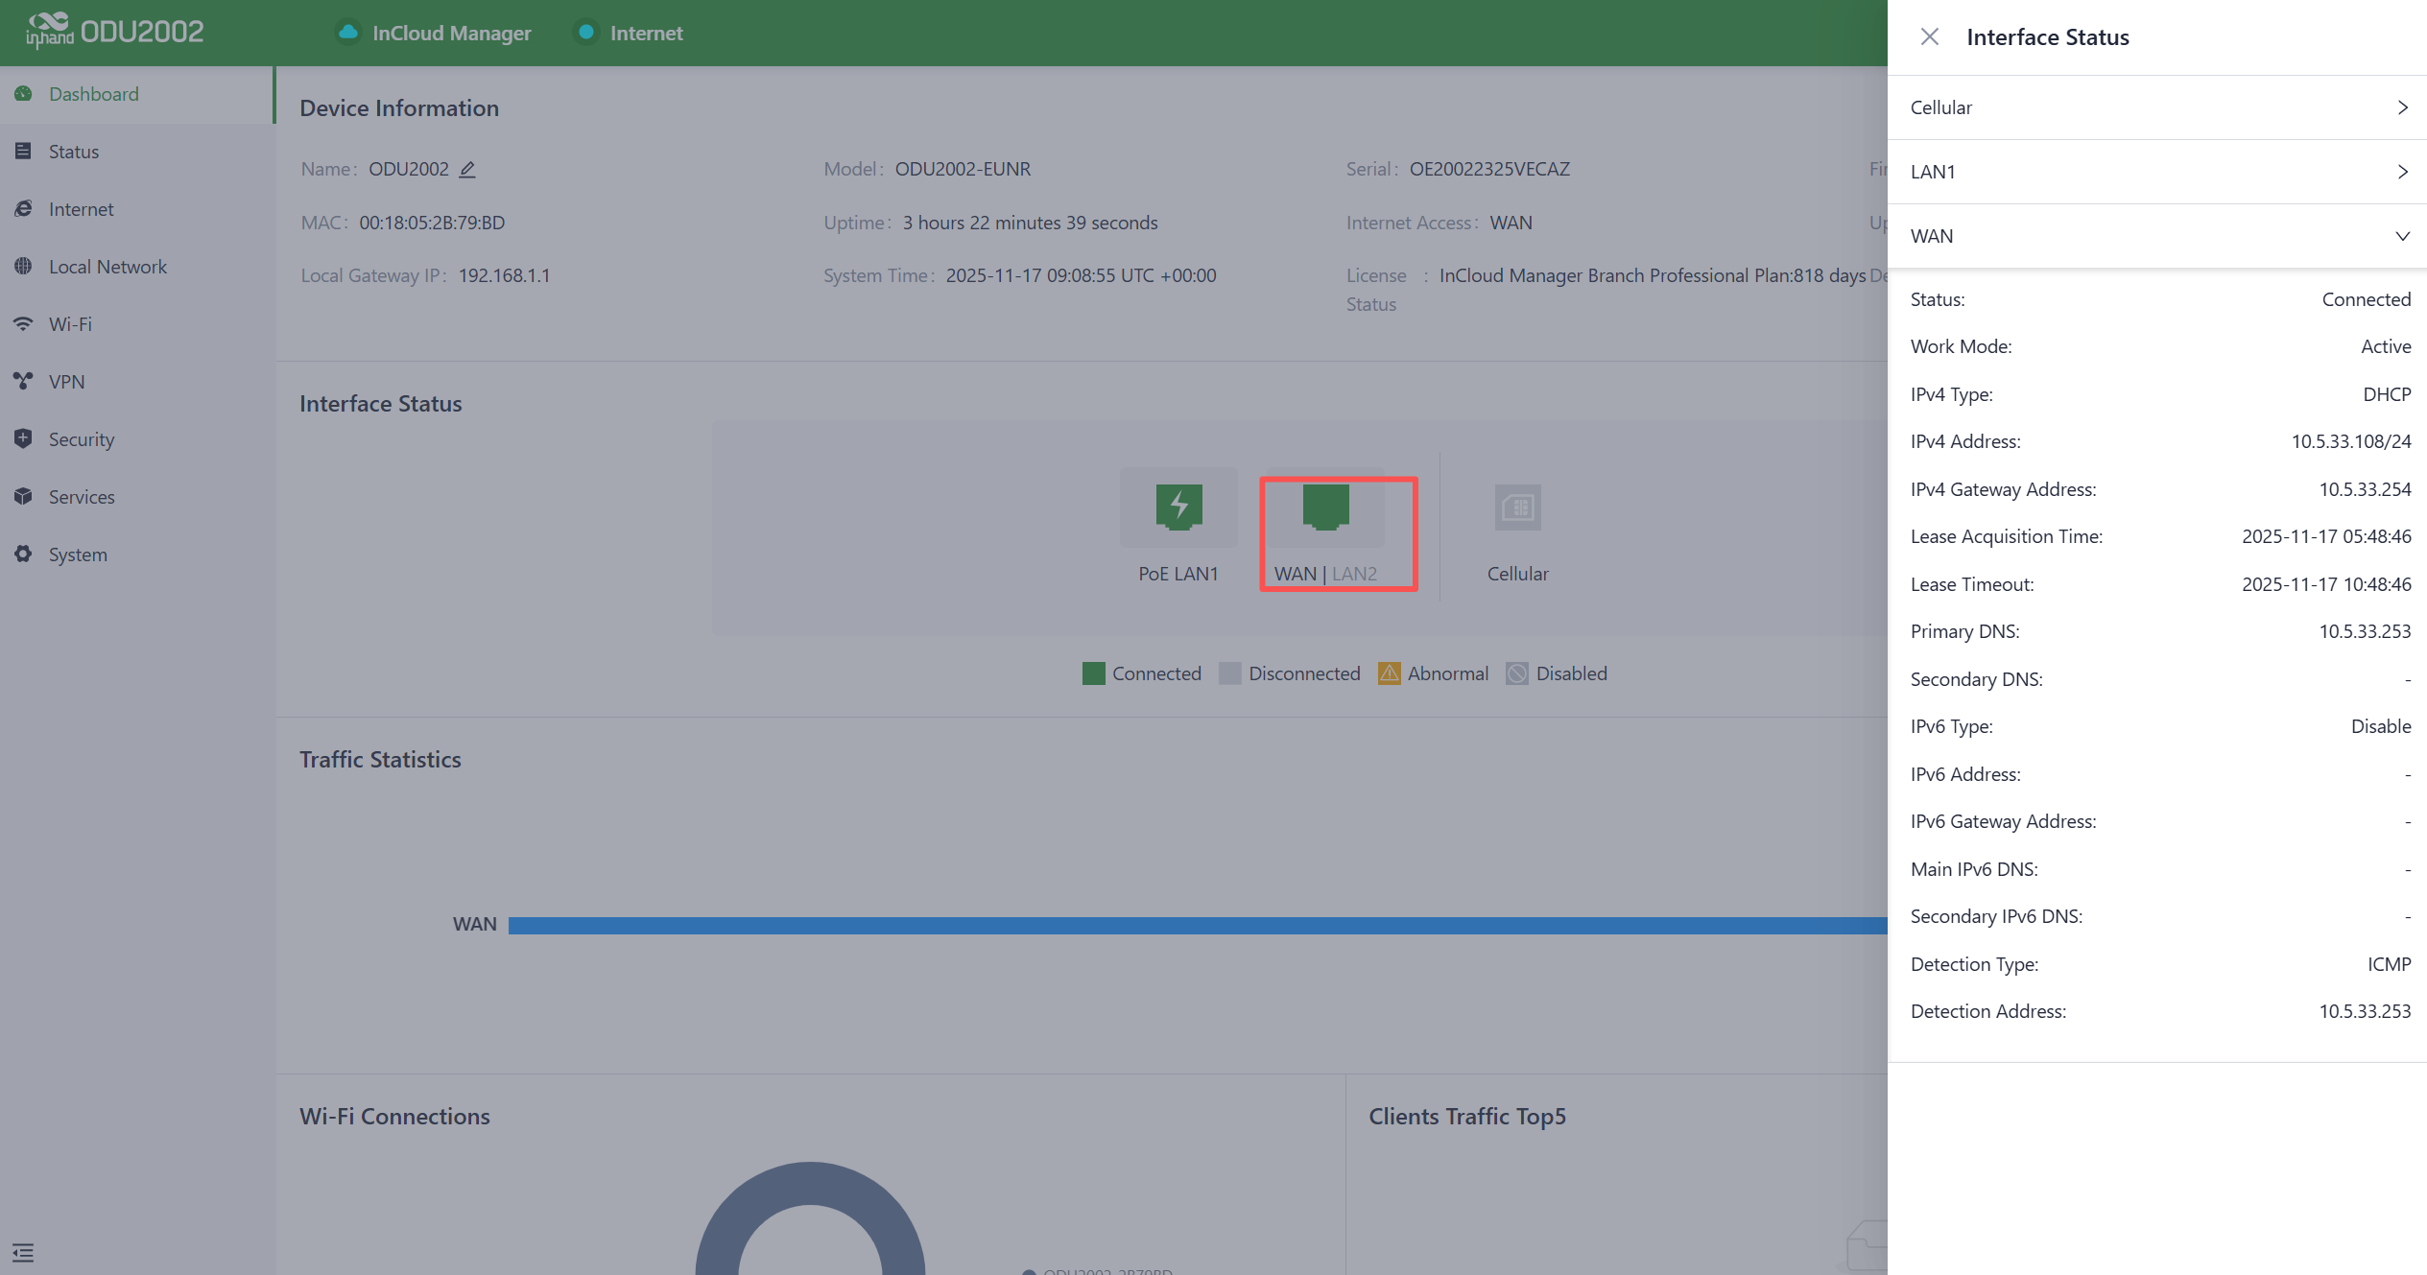The height and width of the screenshot is (1275, 2427).
Task: Expand the Cellular section
Action: [2156, 107]
